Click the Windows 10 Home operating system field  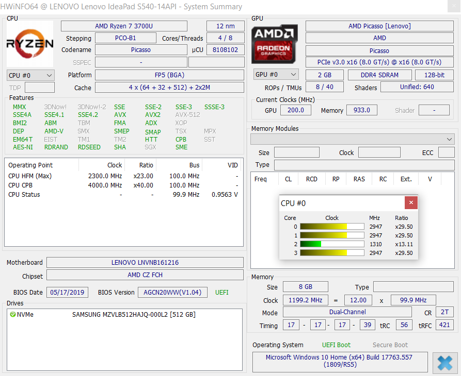click(x=340, y=361)
